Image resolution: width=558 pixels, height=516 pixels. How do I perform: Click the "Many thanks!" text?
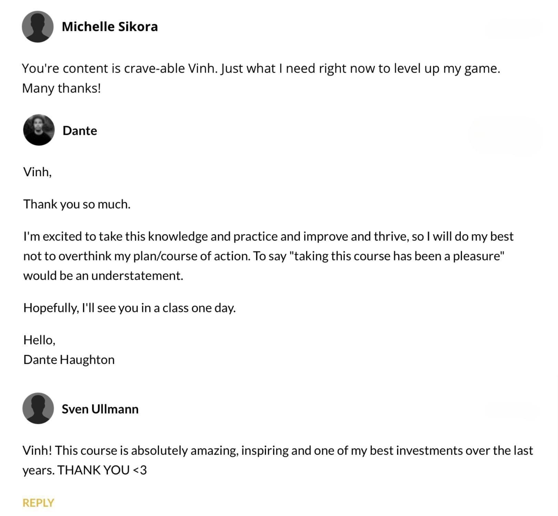(61, 88)
